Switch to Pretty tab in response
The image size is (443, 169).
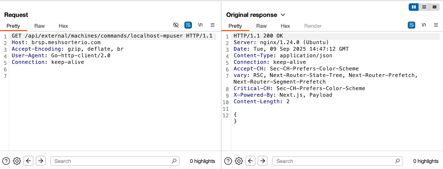click(235, 26)
